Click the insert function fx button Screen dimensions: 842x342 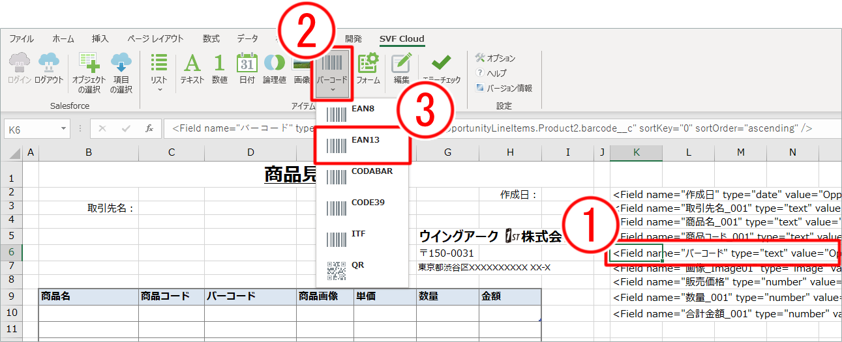tap(149, 128)
